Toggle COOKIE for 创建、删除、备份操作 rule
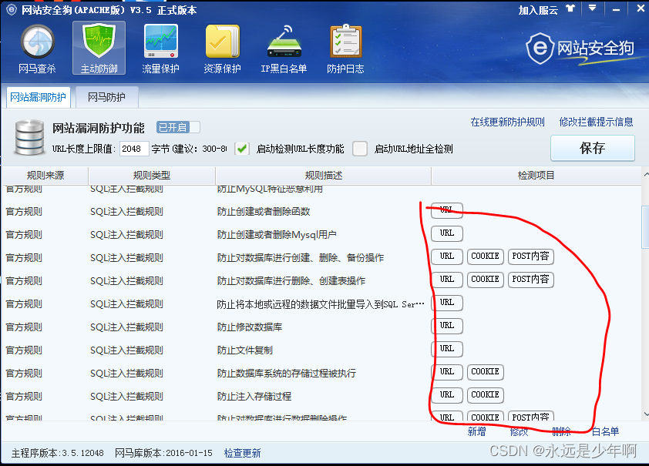649x466 pixels. point(485,256)
